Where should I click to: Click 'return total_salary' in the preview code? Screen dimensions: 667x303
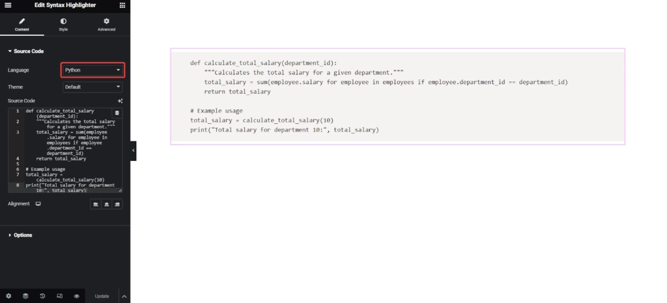point(237,91)
